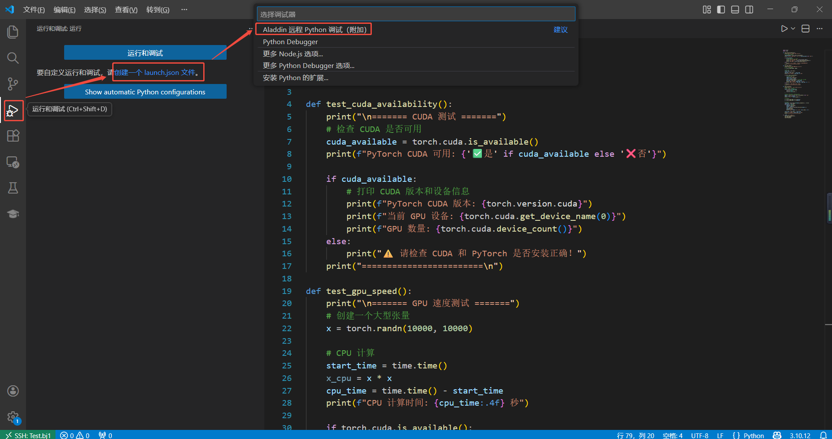The image size is (832, 439).
Task: Open the Remote Explorer icon
Action: (13, 162)
